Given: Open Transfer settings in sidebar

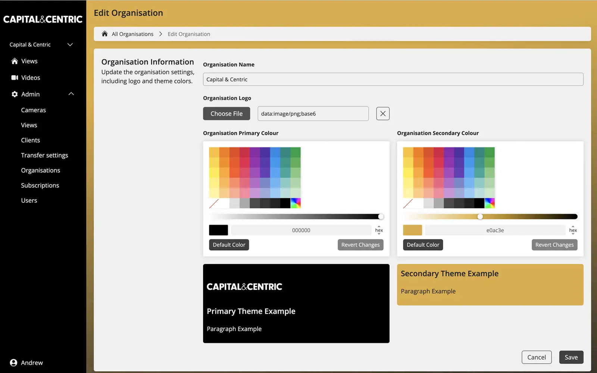Looking at the screenshot, I should point(44,155).
